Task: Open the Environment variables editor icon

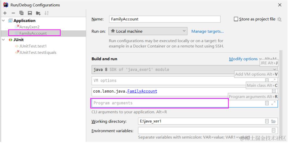Action: tap(273, 131)
